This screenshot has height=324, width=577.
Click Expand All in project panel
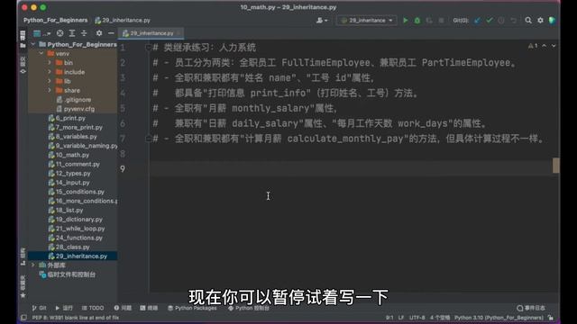(72, 33)
